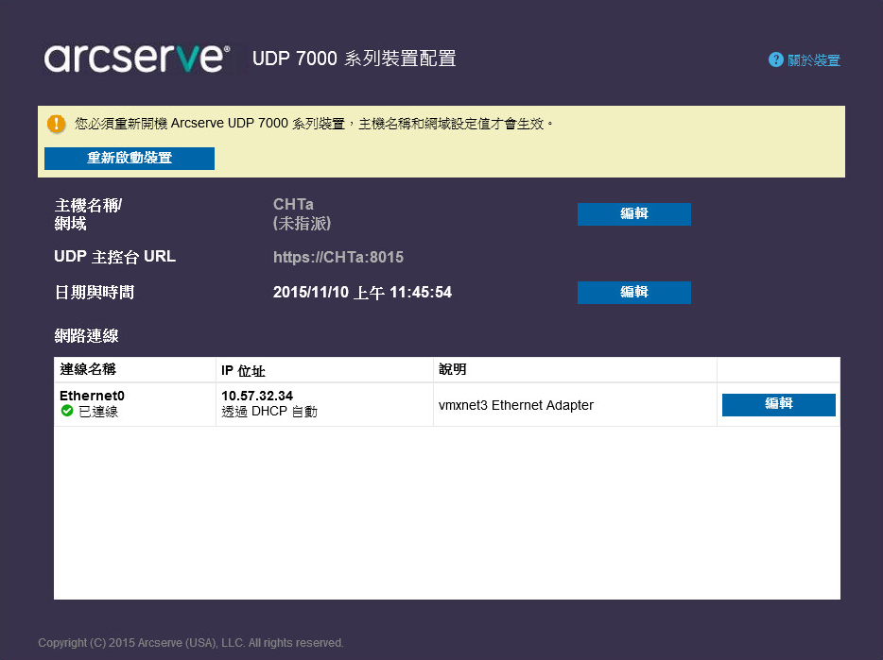Click the IP address 10.57.32.34
The width and height of the screenshot is (883, 660).
pos(257,396)
